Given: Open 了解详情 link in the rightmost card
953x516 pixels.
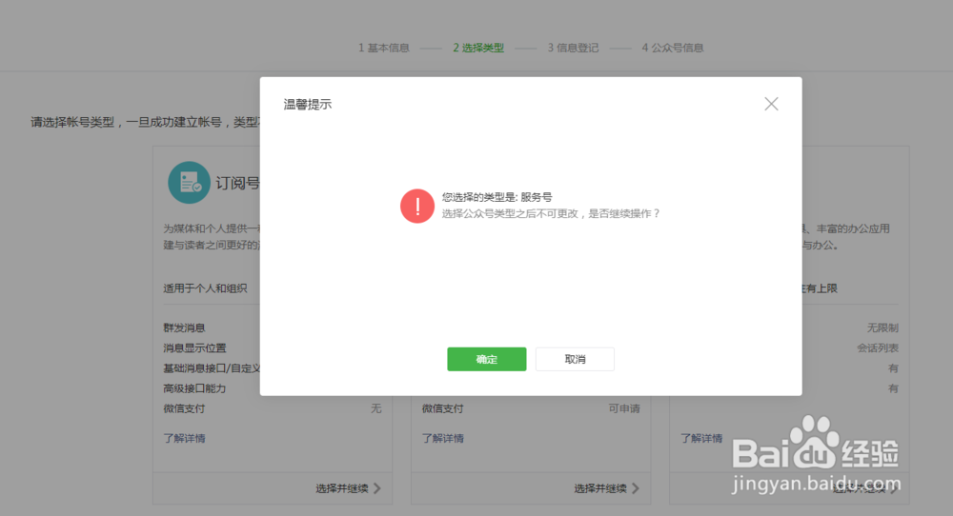Looking at the screenshot, I should pos(700,439).
